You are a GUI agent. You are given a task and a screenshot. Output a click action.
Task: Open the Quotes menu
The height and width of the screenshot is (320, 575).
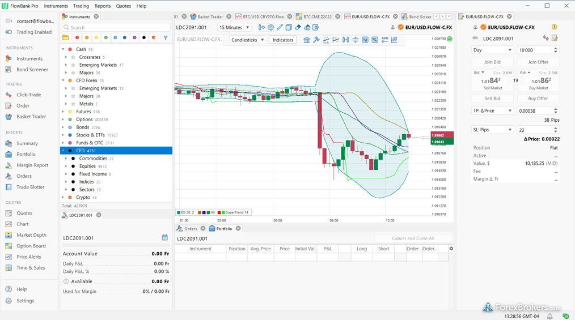pos(123,6)
